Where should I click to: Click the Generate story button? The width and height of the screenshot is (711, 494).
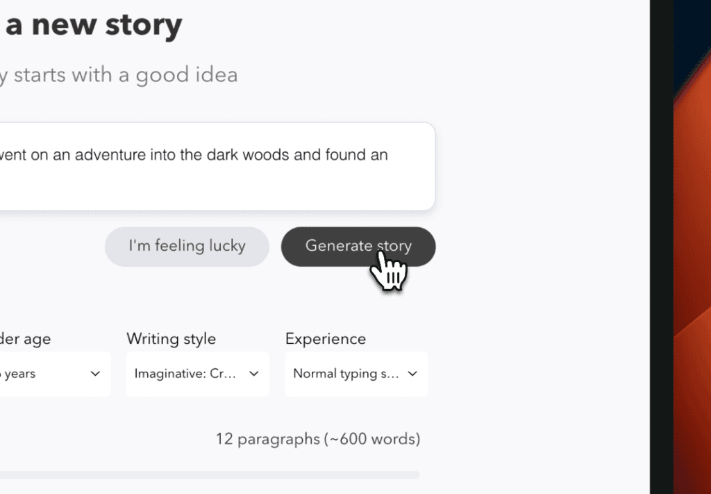[x=358, y=246]
